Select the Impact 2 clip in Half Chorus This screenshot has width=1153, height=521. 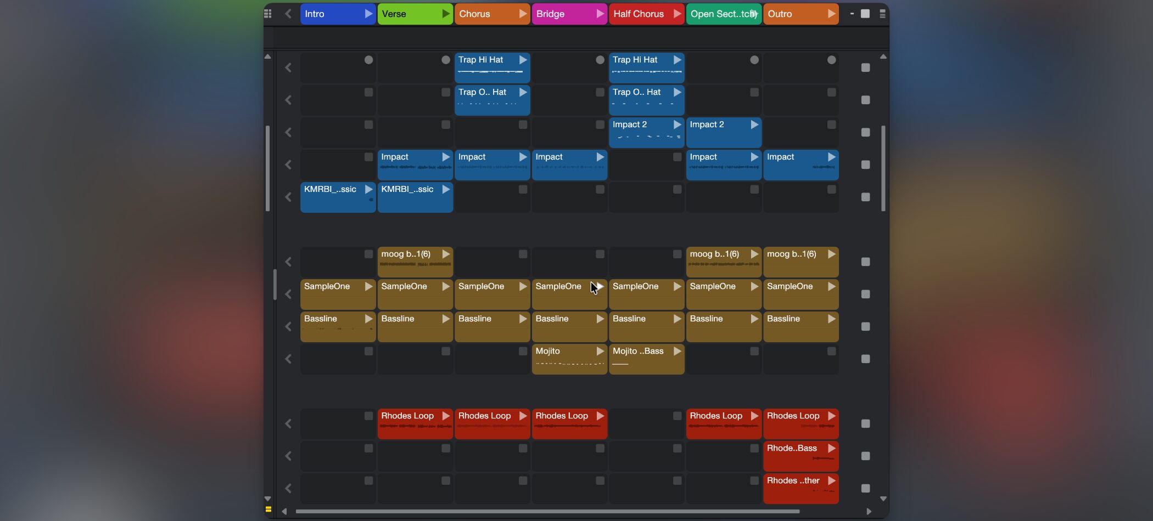click(637, 125)
